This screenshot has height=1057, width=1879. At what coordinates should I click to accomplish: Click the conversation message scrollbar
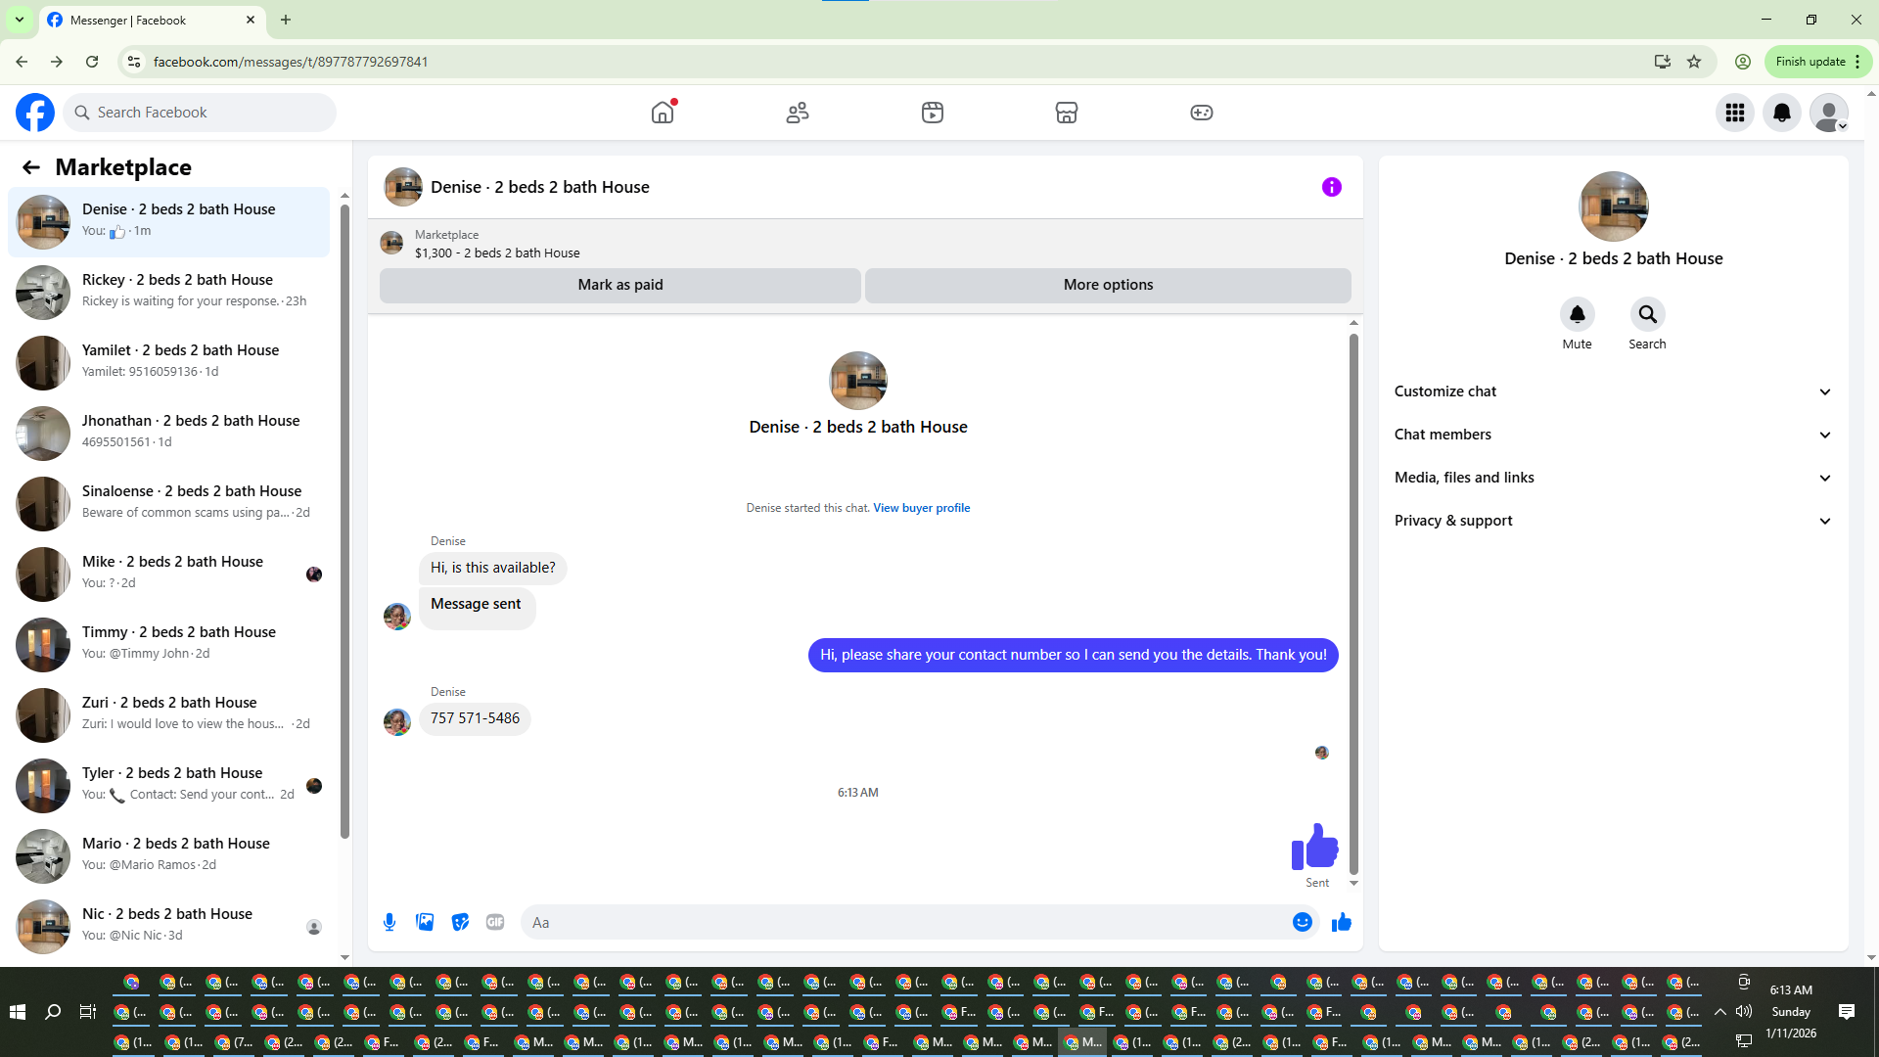tap(1353, 603)
